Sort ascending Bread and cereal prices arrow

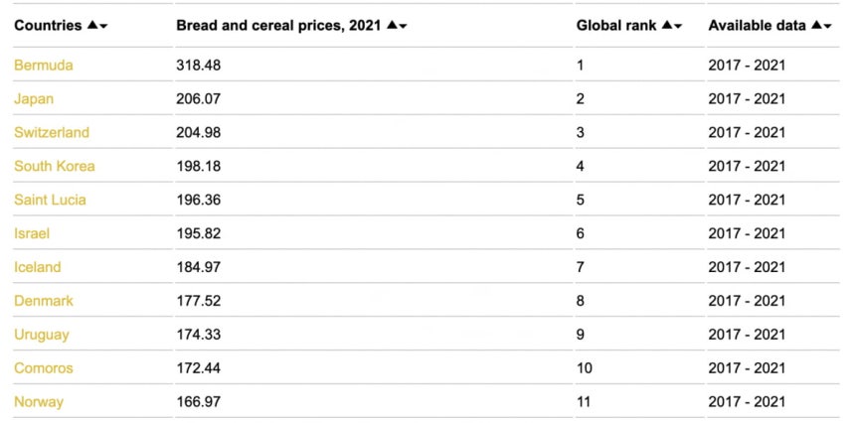(x=392, y=25)
